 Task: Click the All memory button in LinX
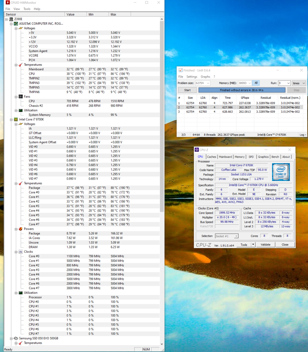(x=256, y=83)
